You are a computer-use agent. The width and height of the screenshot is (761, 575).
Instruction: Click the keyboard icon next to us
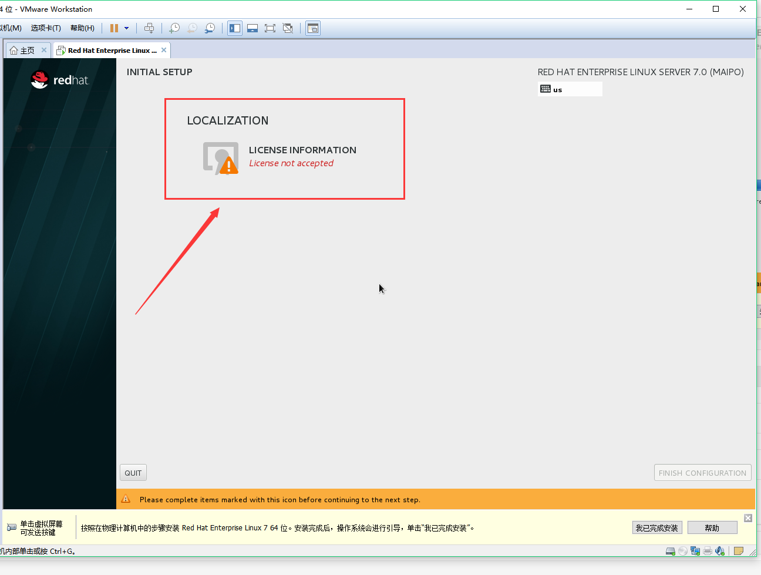pyautogui.click(x=546, y=89)
